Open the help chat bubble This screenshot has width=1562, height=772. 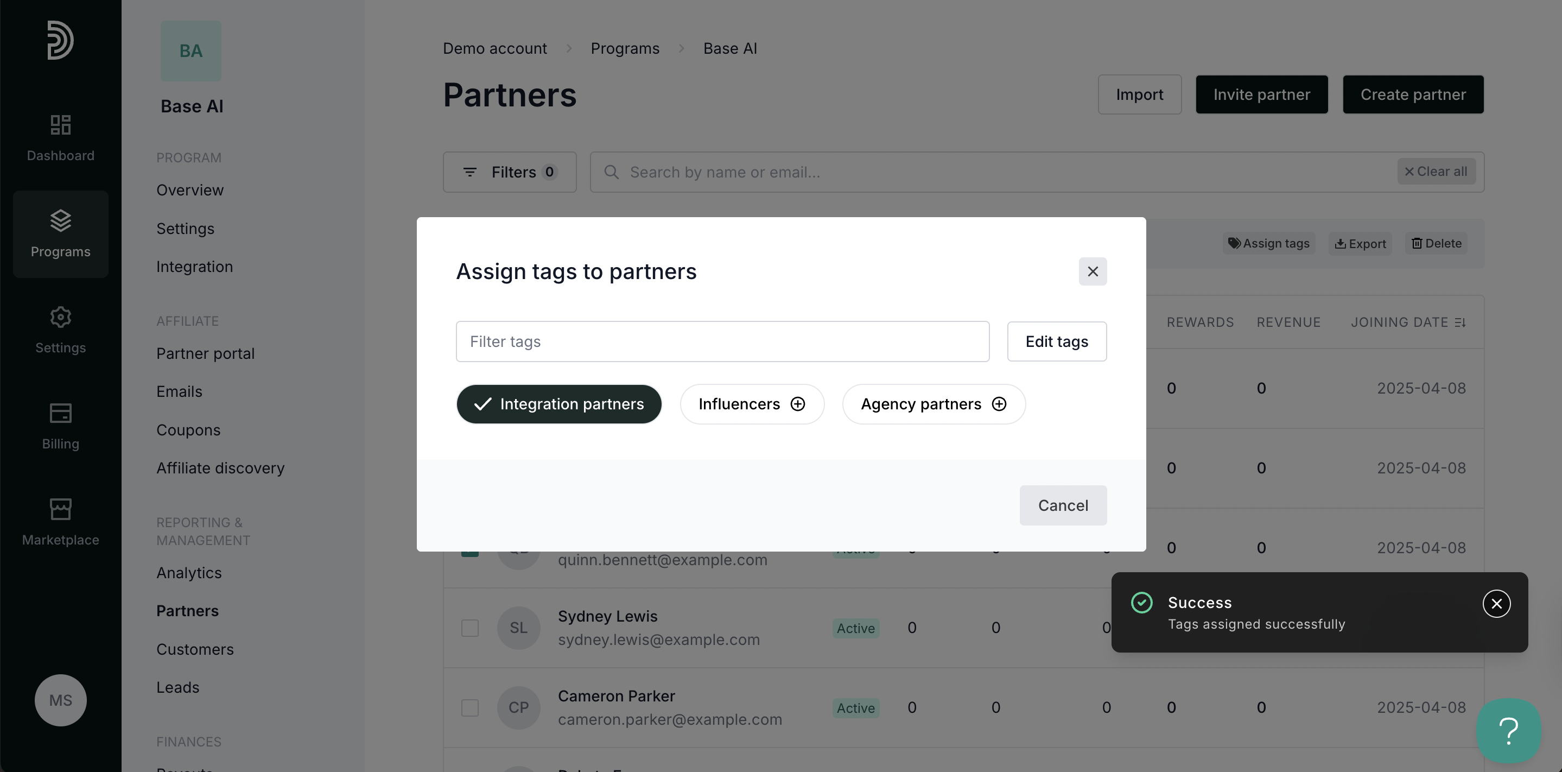click(x=1509, y=730)
